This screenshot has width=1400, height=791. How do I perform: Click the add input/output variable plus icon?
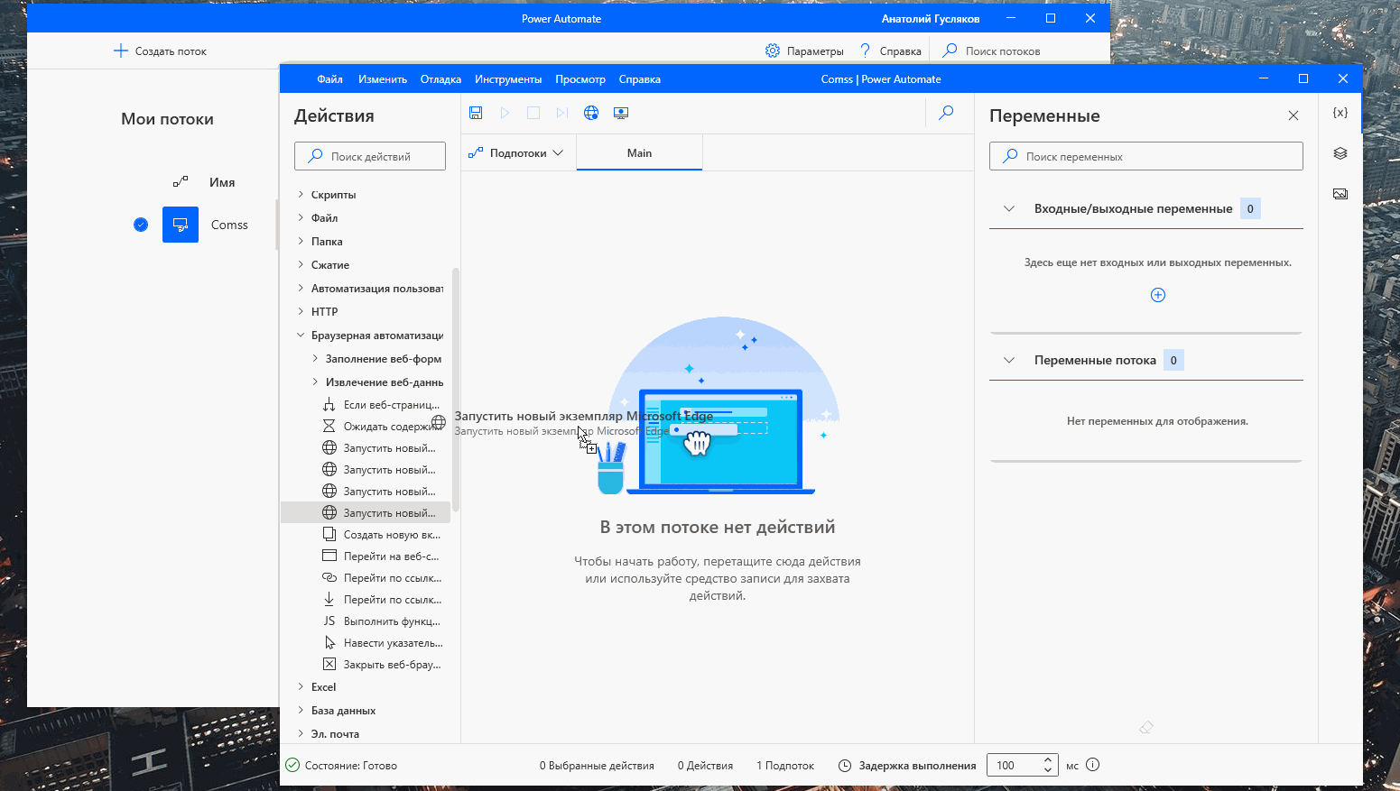pos(1158,294)
